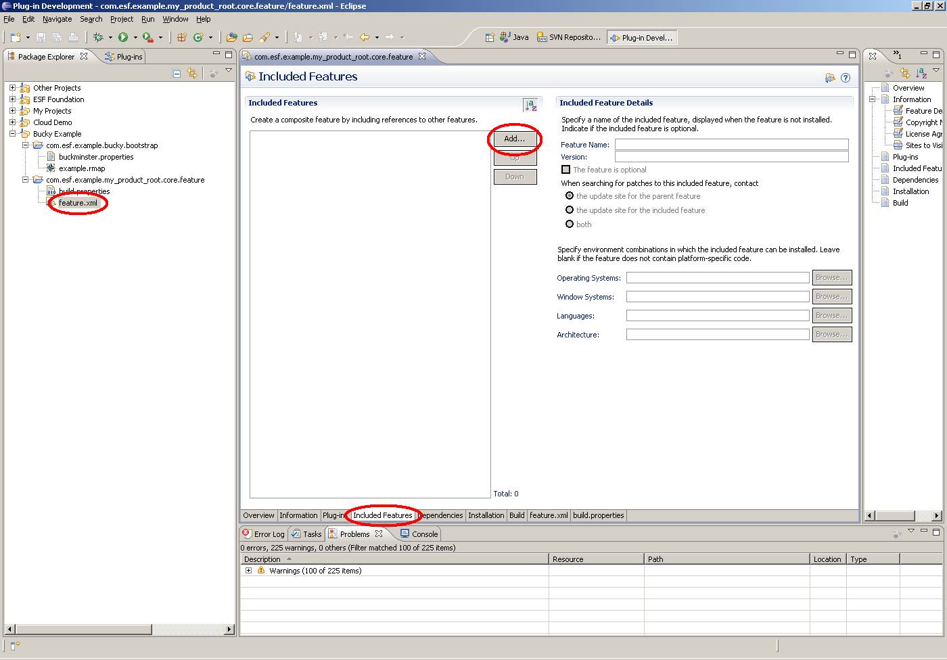Open the Project menu
Screen dimensions: 947x660
[122, 19]
